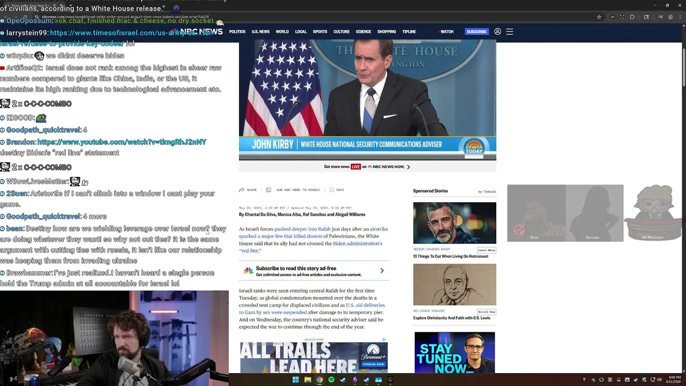Click the Learn More ad button

tap(487, 250)
